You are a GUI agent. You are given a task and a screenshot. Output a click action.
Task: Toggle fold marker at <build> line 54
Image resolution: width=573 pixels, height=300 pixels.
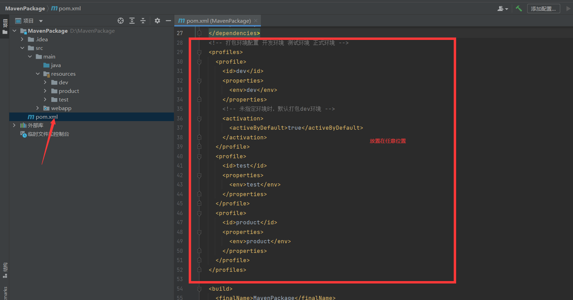[x=199, y=289]
